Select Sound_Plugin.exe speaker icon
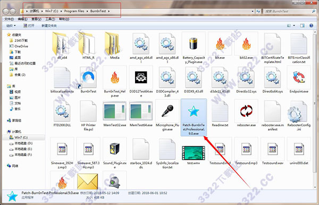This screenshot has width=319, height=205. (114, 149)
